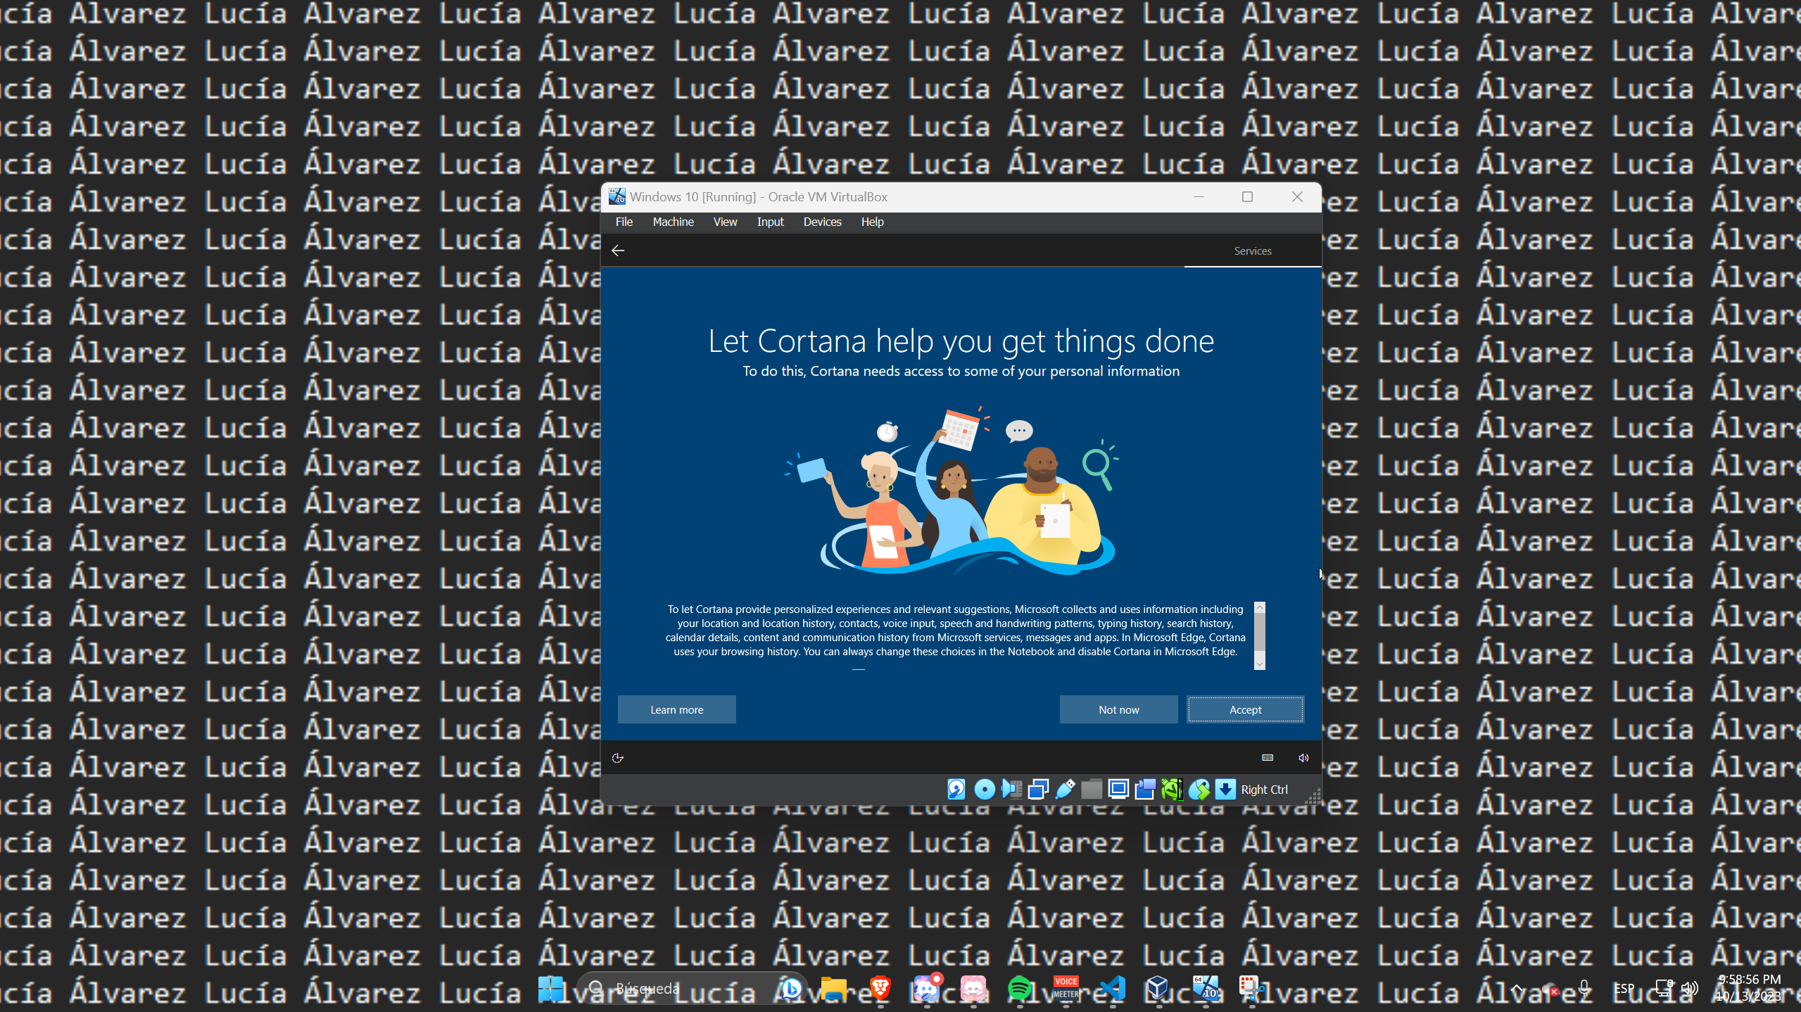Open the soft keyboard icon above the status bar
This screenshot has width=1801, height=1012.
pos(1267,757)
